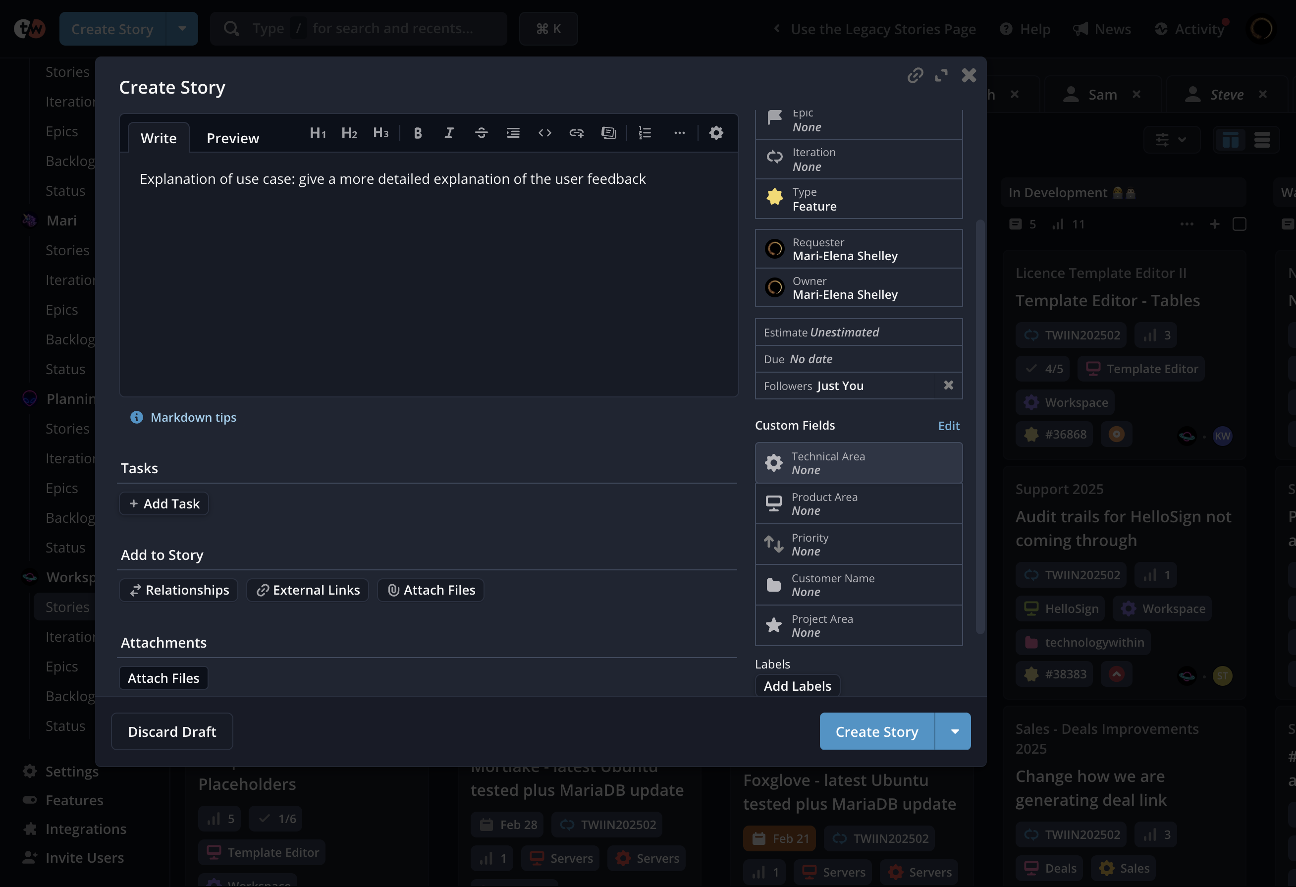Viewport: 1296px width, 887px height.
Task: Set the Due date field
Action: tap(858, 359)
